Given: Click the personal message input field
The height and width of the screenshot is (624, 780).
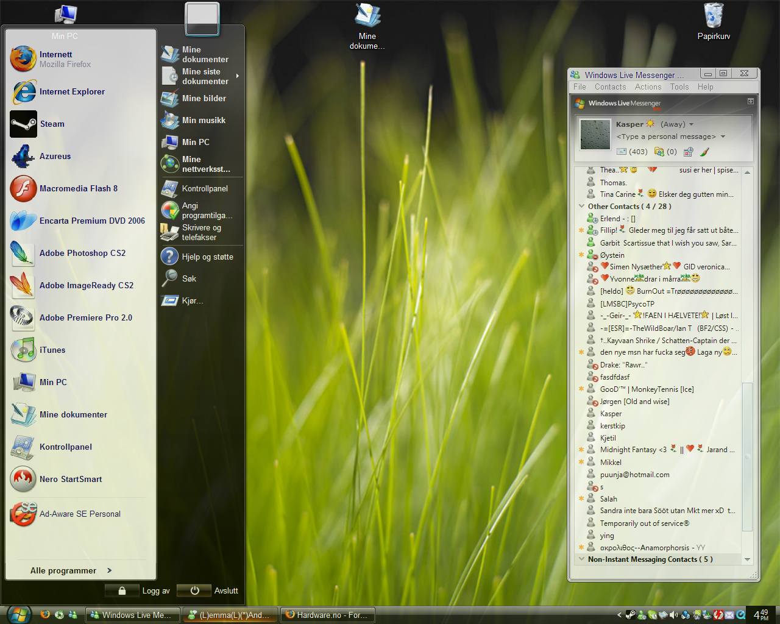Looking at the screenshot, I should click(665, 136).
